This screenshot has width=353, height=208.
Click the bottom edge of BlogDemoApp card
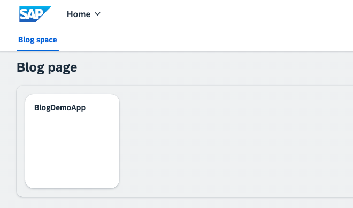pyautogui.click(x=72, y=188)
